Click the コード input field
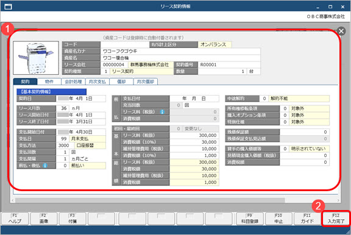Viewport: 351px width, 235px height. 125,44
